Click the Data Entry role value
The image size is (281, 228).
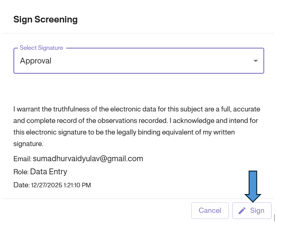coord(49,172)
